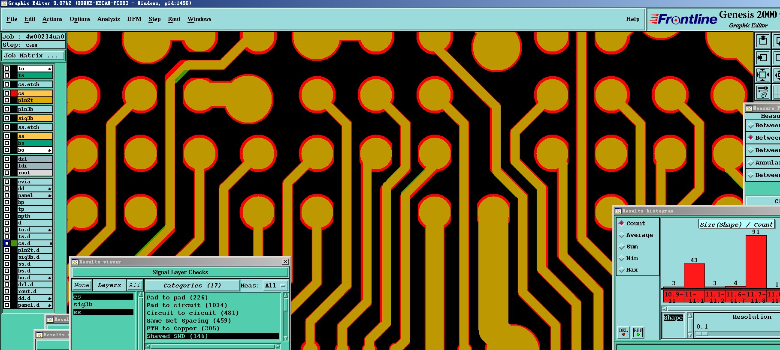The image size is (780, 350).
Task: Toggle display checkbox for layer ts
Action: tap(7, 75)
